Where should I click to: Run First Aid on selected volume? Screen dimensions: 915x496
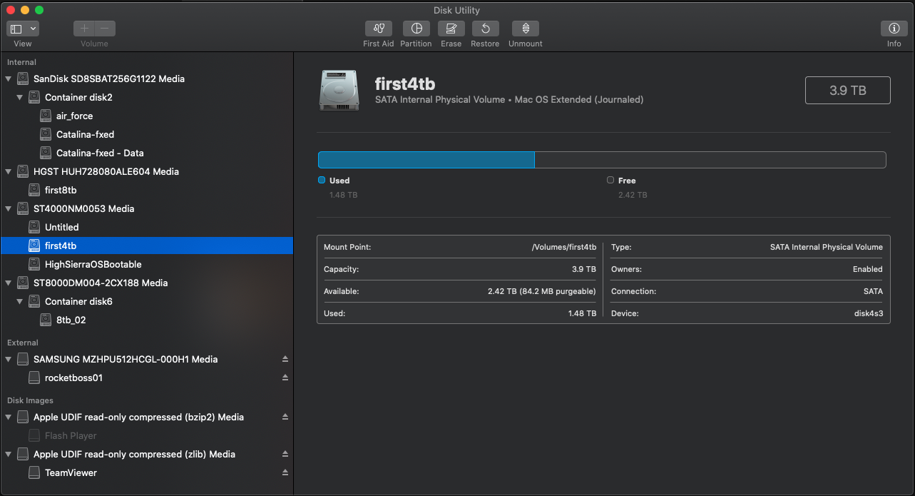click(378, 29)
